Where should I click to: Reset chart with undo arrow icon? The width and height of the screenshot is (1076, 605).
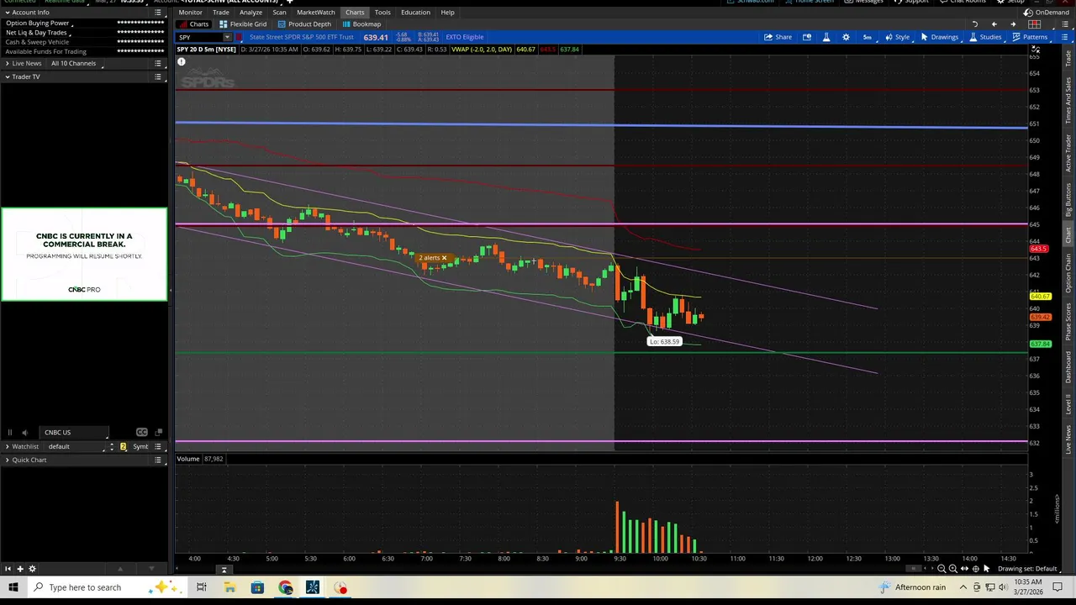(x=975, y=24)
